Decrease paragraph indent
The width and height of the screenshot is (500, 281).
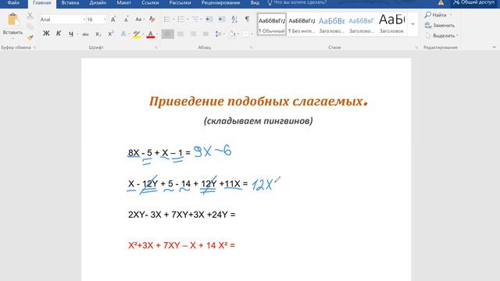point(209,20)
